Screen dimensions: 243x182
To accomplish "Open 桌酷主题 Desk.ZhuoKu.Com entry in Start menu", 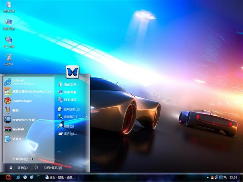I will click(28, 91).
